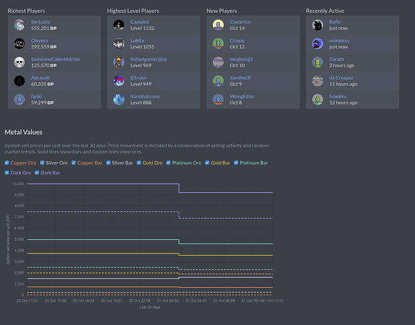Open Camelot's profile link
This screenshot has height=325, width=415.
click(x=139, y=22)
